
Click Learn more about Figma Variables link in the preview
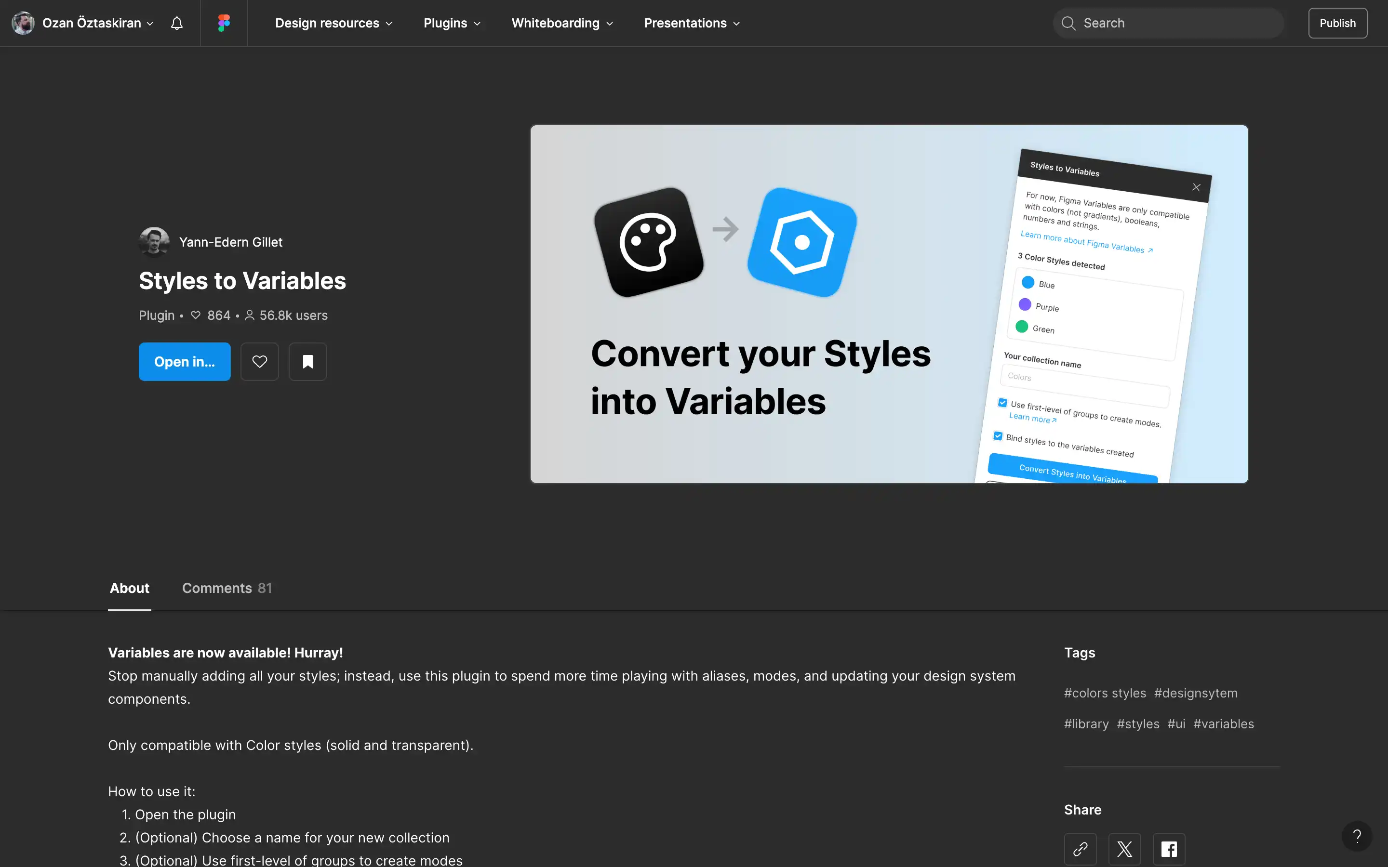pyautogui.click(x=1086, y=242)
